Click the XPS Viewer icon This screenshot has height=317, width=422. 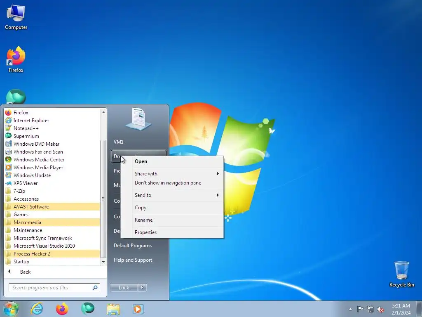click(x=8, y=183)
